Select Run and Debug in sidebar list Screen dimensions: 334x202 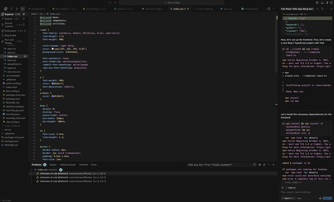pos(14,41)
